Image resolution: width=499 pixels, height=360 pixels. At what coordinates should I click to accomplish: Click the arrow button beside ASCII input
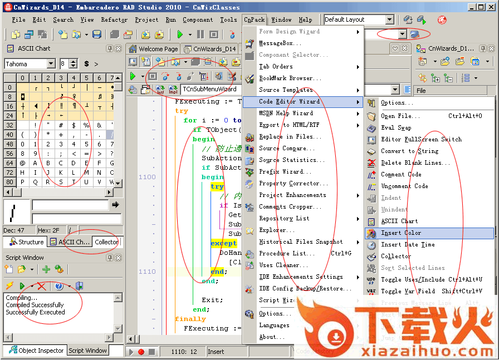116,205
